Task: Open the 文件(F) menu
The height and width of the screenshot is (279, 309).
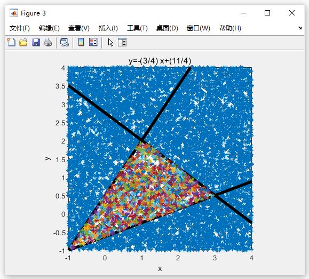Action: (x=20, y=28)
